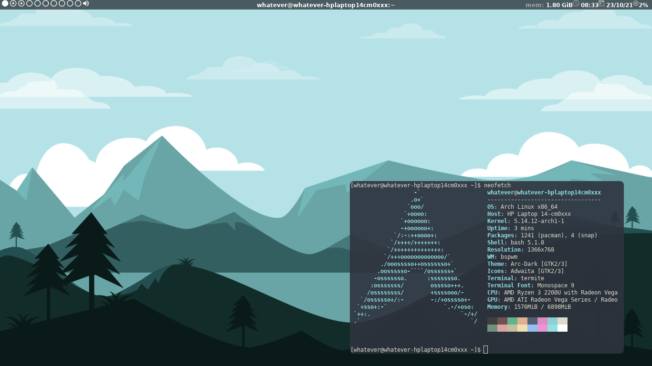Click the neofetch command on the first line
Screen dimensions: 652x366
[497, 185]
